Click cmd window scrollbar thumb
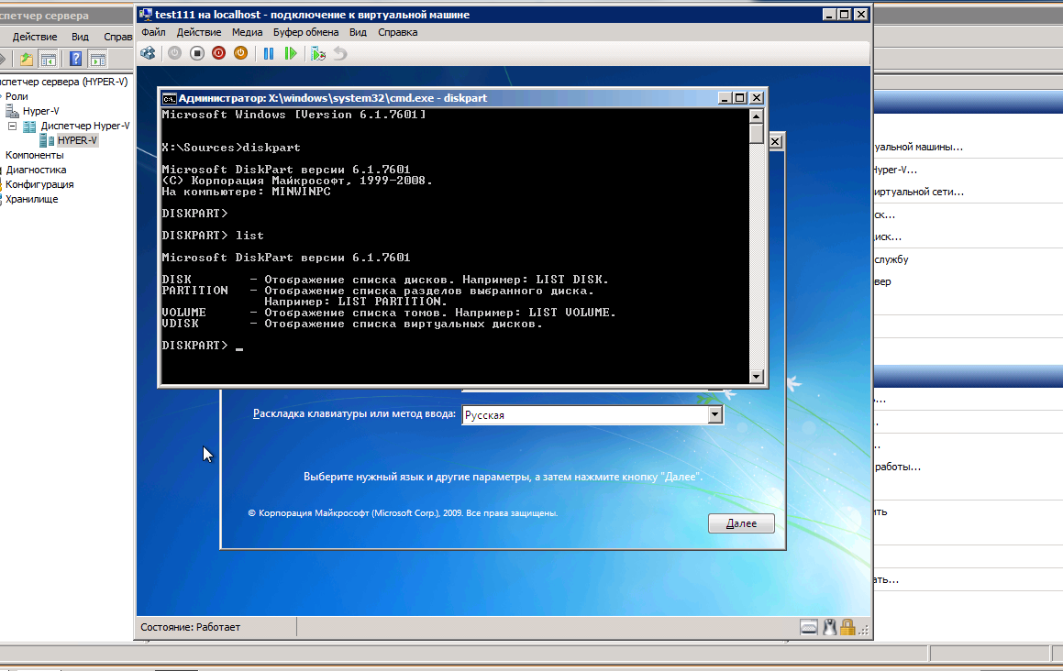 (x=757, y=134)
